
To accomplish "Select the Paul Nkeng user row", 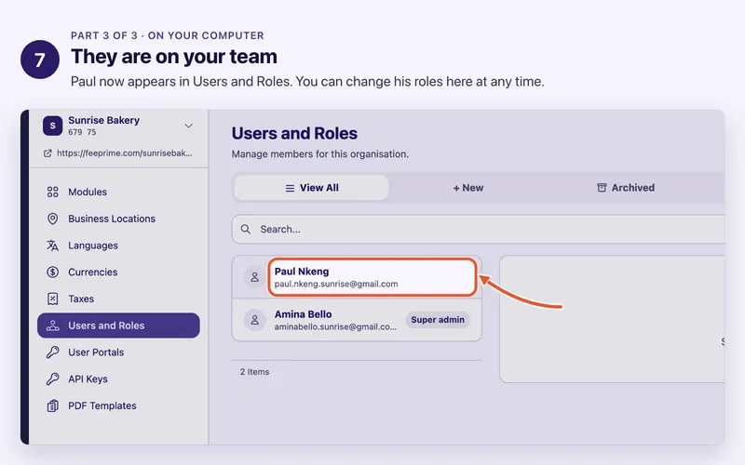I will (x=357, y=277).
